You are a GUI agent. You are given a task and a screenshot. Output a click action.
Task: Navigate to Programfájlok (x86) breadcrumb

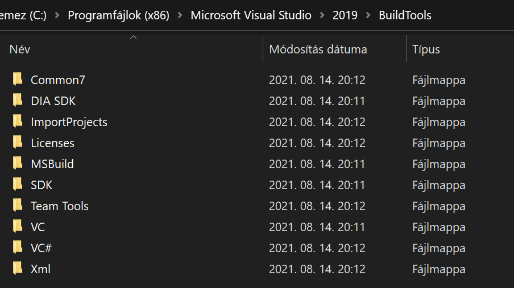point(118,15)
